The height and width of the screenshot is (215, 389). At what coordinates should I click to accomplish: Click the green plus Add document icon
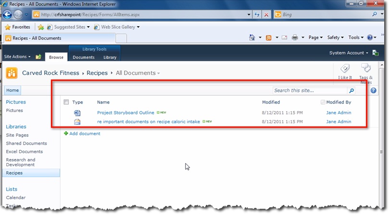coord(66,133)
